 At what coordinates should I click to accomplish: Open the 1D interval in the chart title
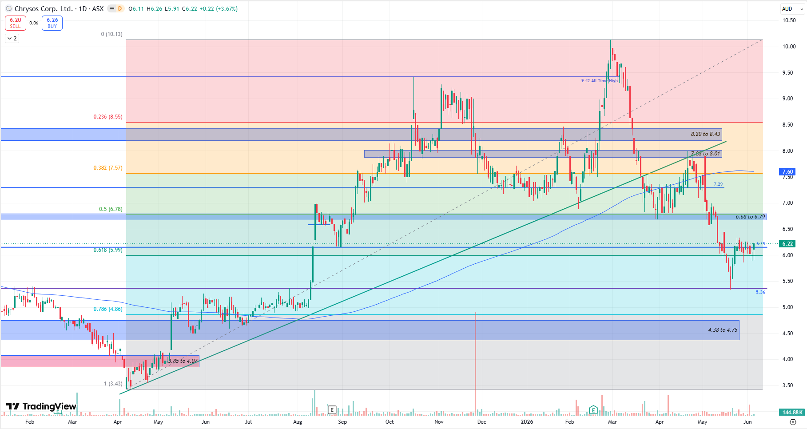(x=83, y=8)
